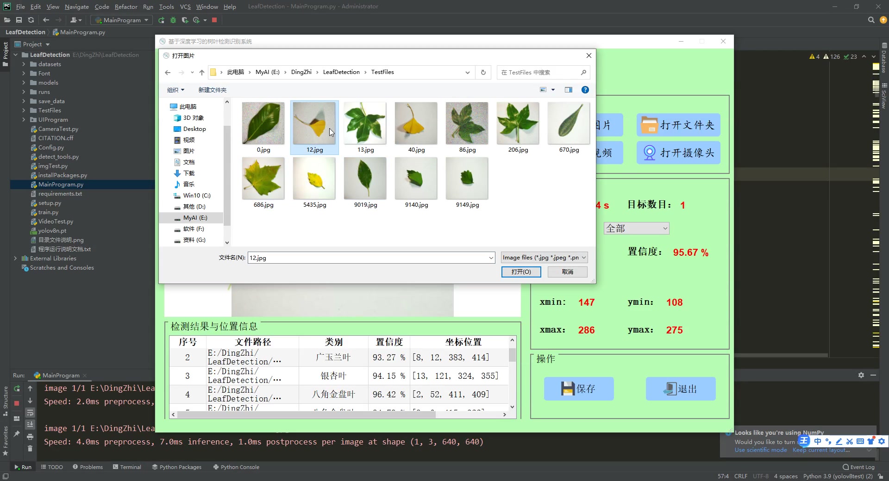Click the help question-mark icon in dialog
The height and width of the screenshot is (481, 889).
click(585, 90)
